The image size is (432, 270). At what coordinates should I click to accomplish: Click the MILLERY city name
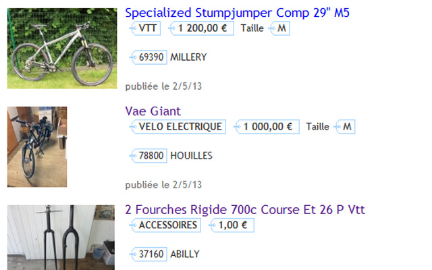188,57
